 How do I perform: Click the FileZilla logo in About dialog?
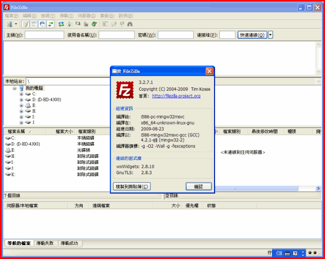[x=125, y=90]
